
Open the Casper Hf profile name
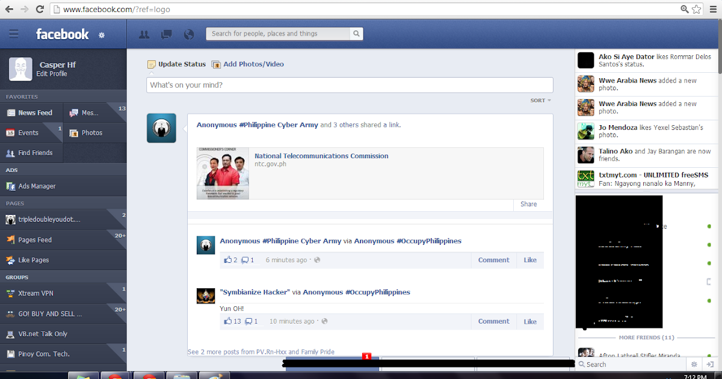click(58, 65)
